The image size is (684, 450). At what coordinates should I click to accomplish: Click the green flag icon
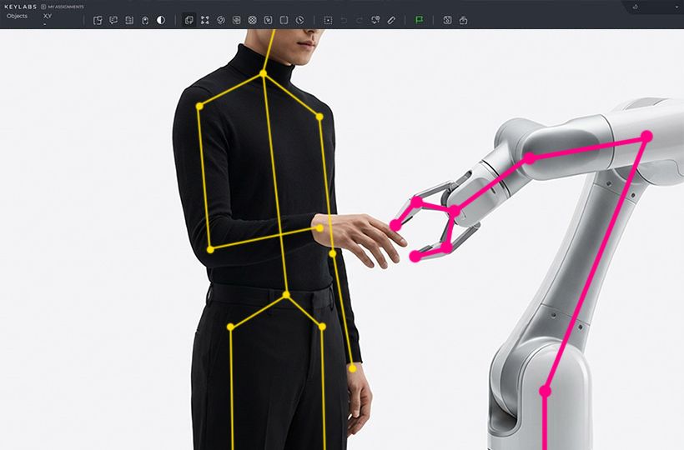tap(420, 20)
